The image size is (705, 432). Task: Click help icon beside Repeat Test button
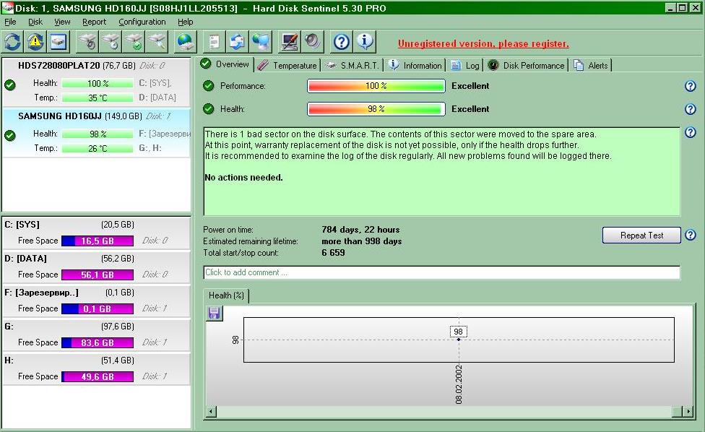coord(690,235)
